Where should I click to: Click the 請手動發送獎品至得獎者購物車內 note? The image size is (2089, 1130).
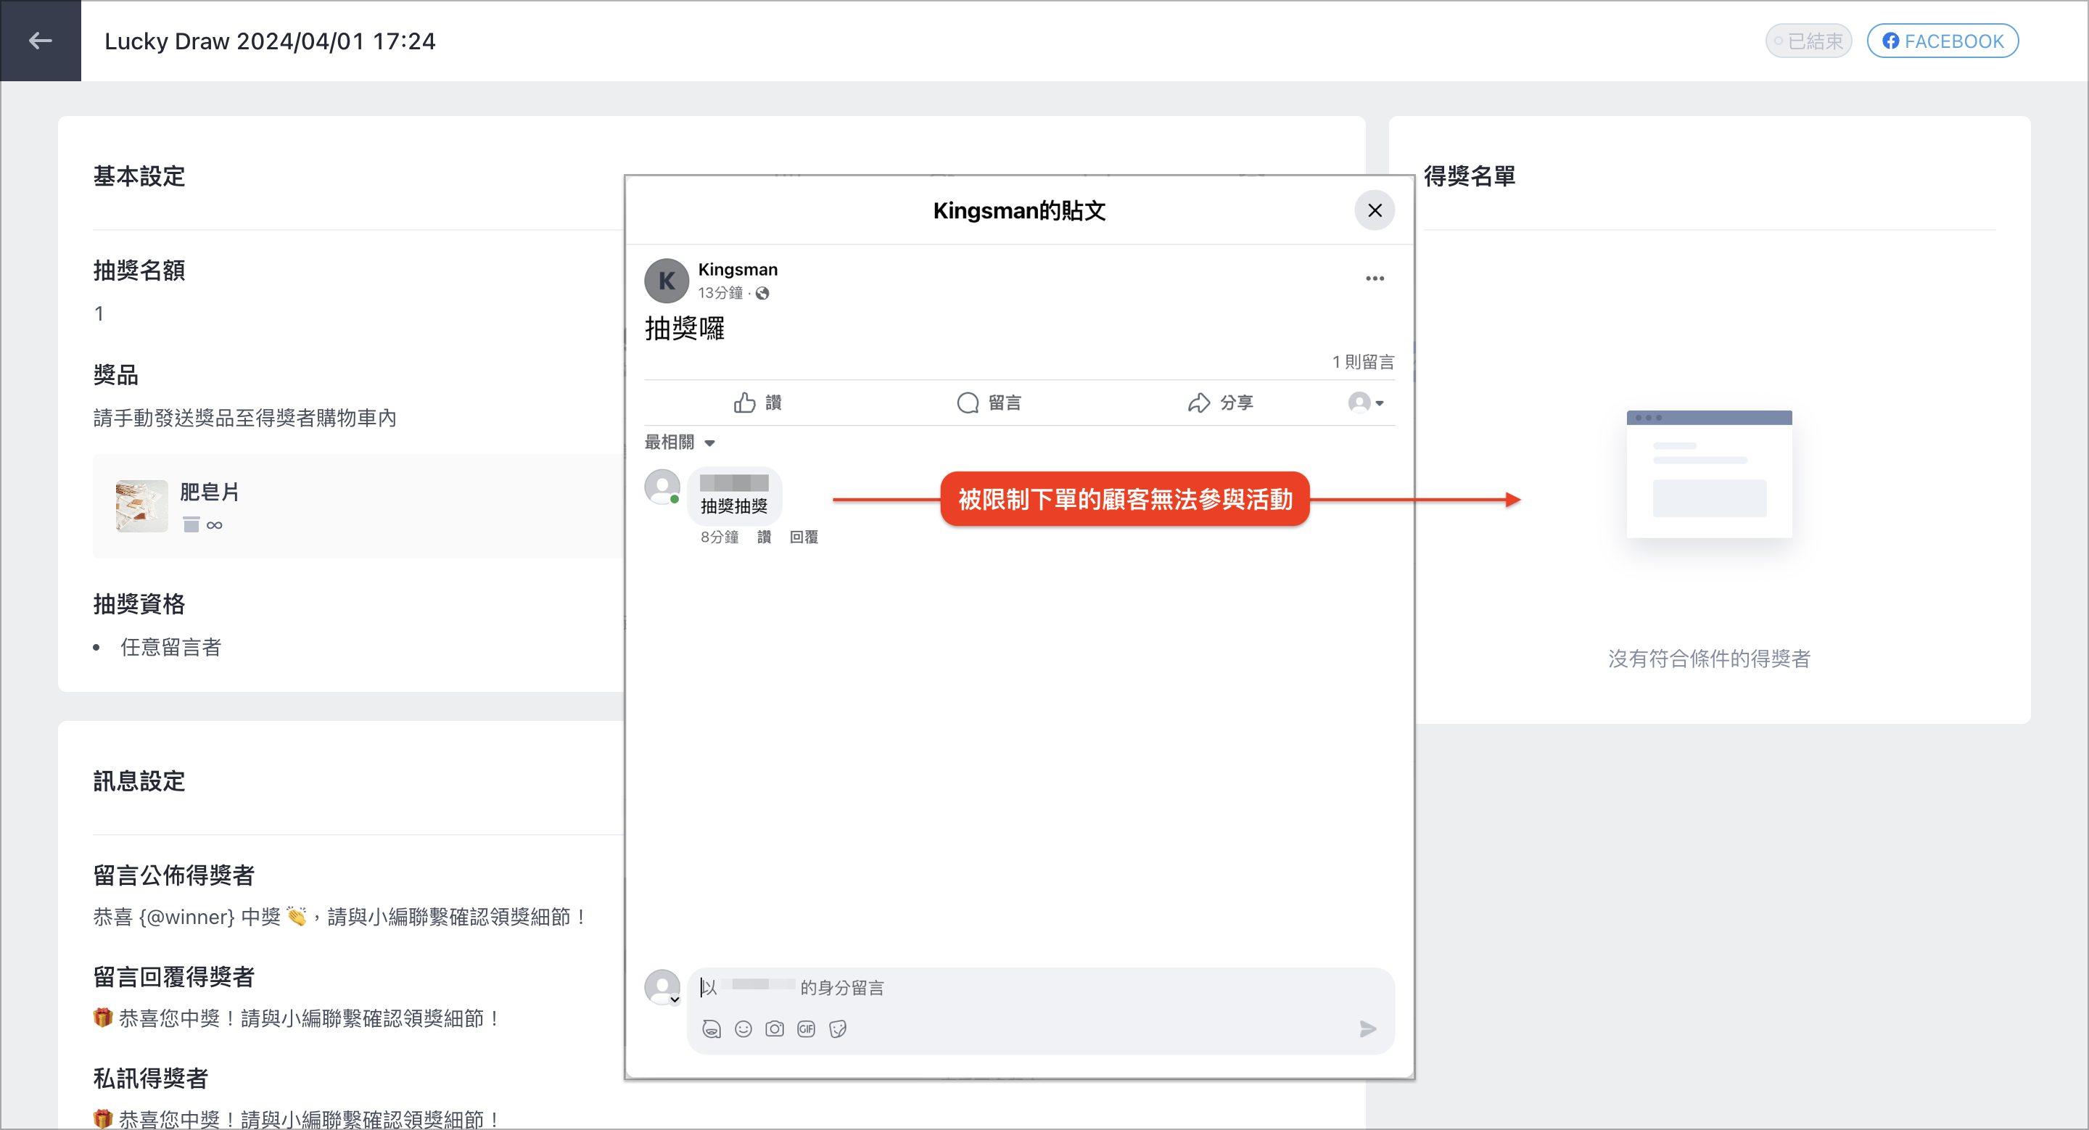tap(244, 418)
